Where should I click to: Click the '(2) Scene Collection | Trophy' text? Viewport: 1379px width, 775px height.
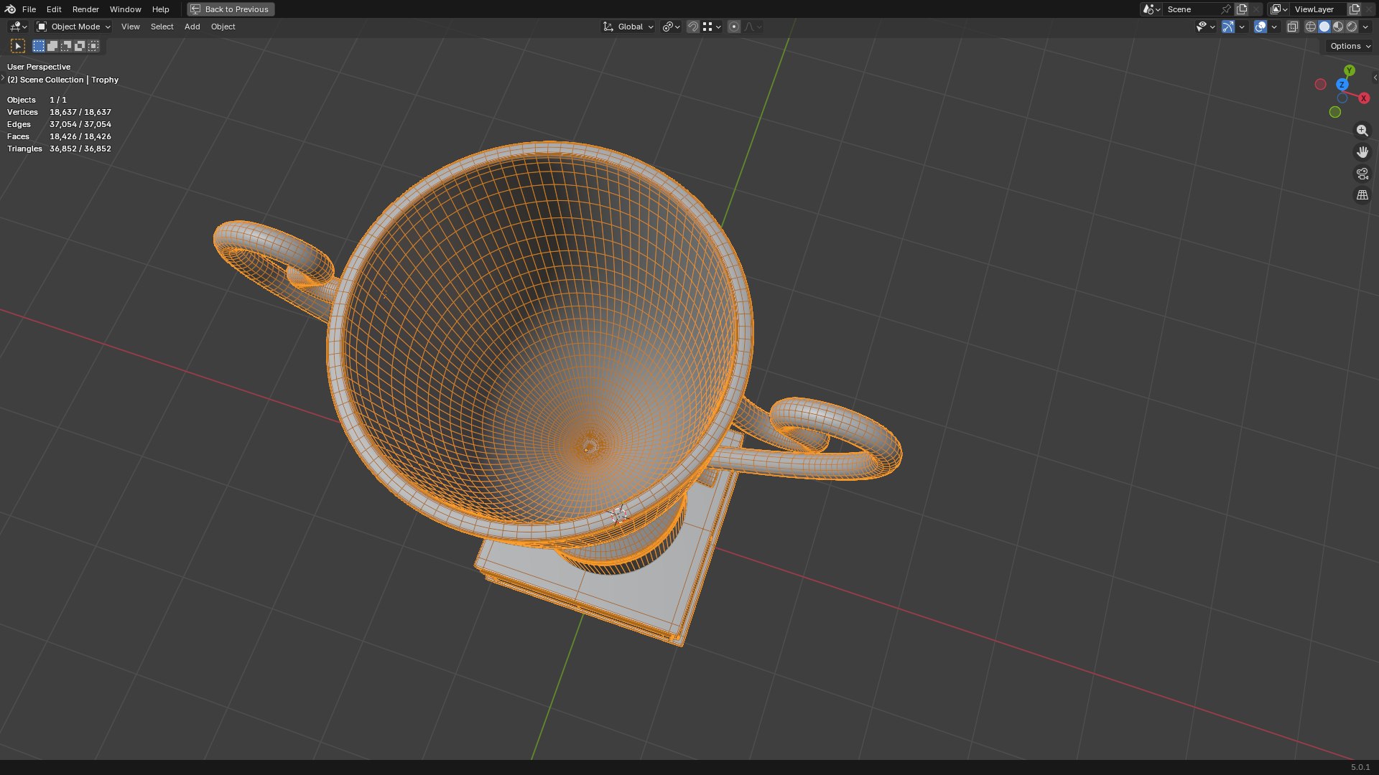pyautogui.click(x=62, y=80)
